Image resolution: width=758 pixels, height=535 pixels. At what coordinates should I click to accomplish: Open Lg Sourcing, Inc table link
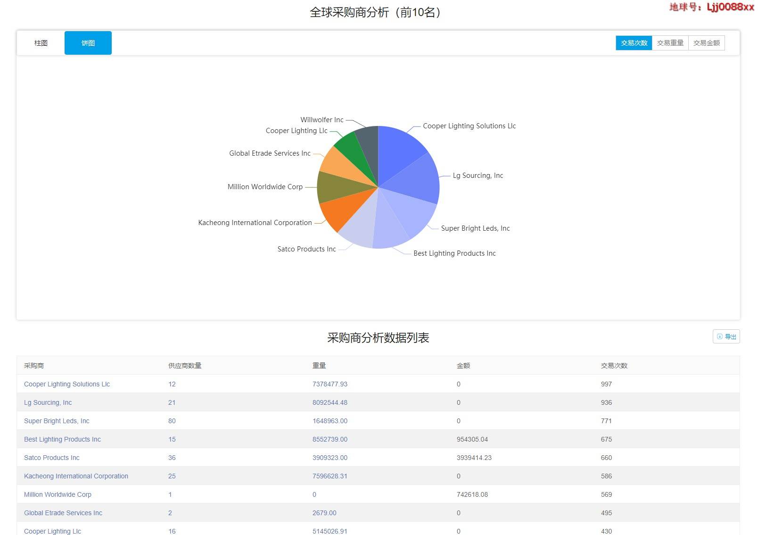48,402
